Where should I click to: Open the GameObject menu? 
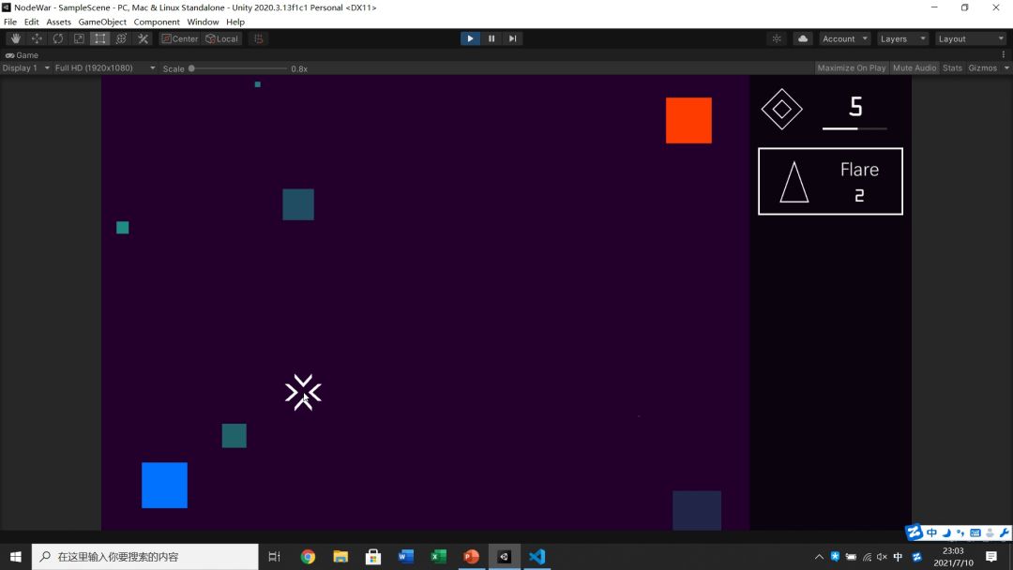tap(102, 22)
